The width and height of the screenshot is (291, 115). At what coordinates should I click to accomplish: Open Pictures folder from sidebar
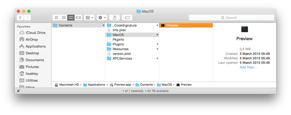coord(32,67)
